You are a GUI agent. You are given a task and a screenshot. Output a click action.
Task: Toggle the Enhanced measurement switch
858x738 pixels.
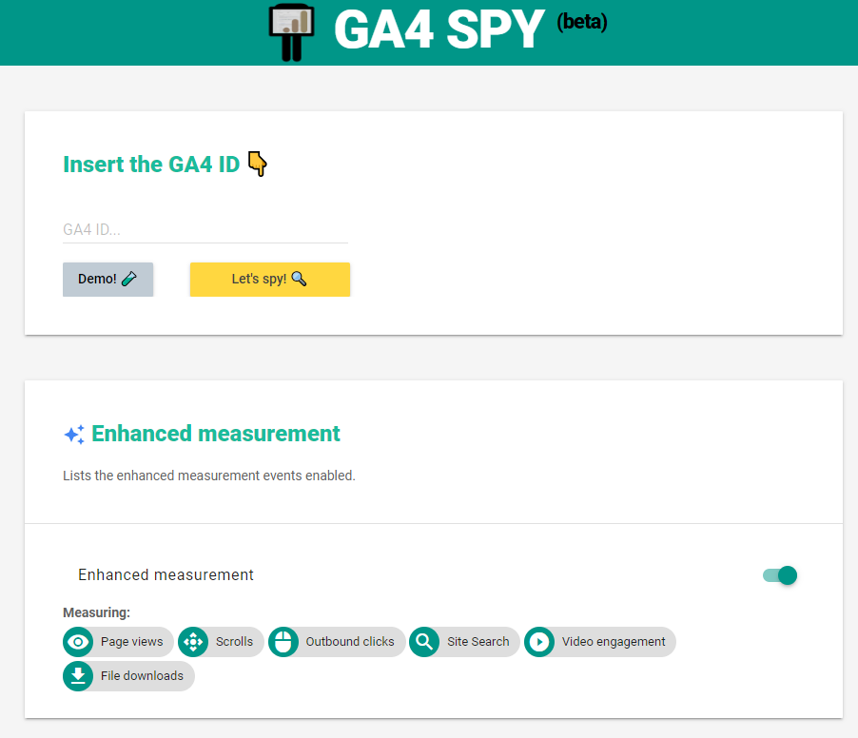click(x=780, y=575)
